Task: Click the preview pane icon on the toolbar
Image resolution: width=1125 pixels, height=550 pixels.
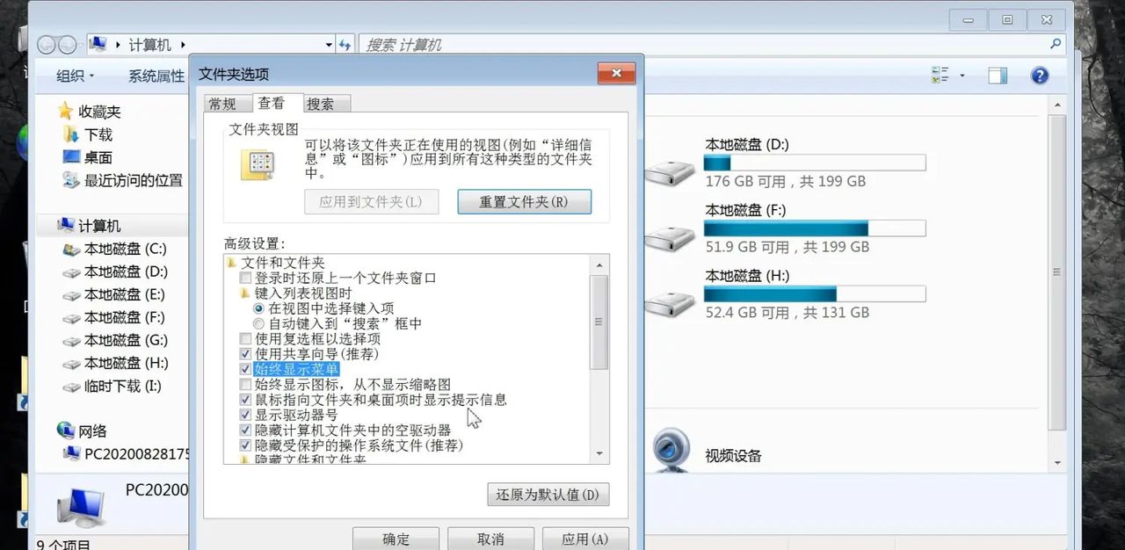Action: (x=998, y=75)
